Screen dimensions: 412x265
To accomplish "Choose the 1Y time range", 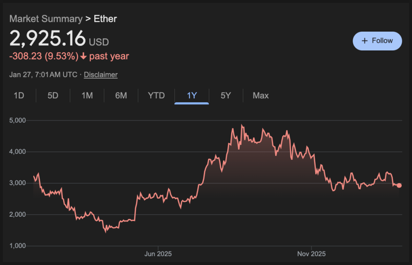I will (x=192, y=95).
